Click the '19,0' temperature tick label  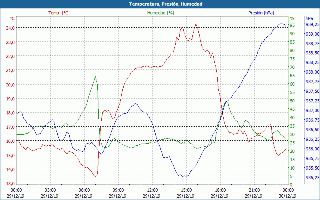pos(10,98)
